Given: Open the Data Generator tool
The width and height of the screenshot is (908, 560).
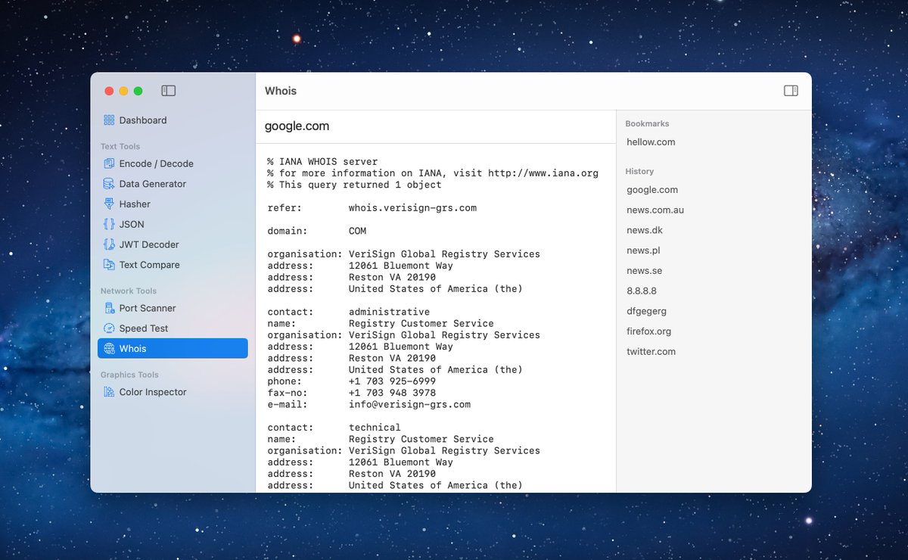Looking at the screenshot, I should coord(173,184).
